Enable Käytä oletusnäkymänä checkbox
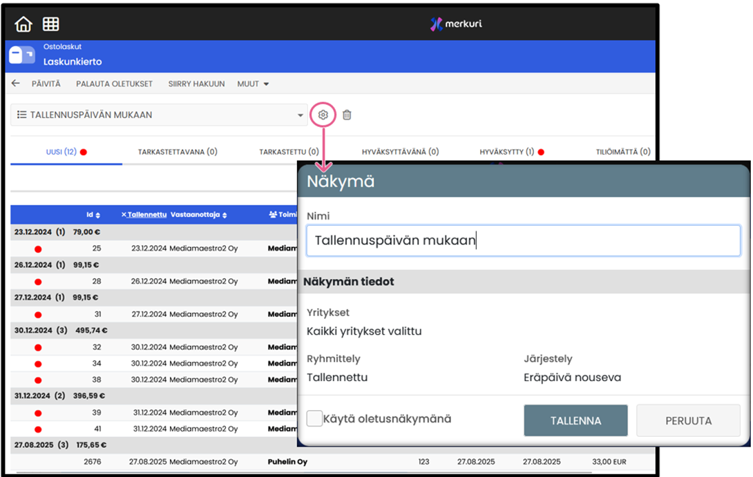Screen dimensions: 753x477 coord(315,418)
